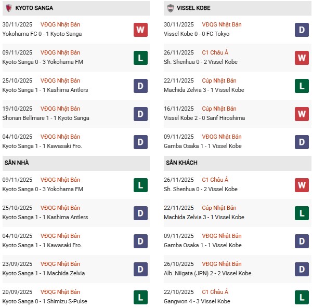The height and width of the screenshot is (308, 312).
Task: Click the Kyoto Sanga club crest icon
Action: click(8, 8)
